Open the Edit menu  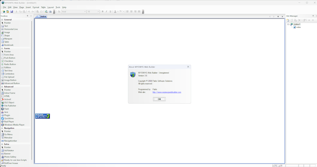click(x=10, y=7)
